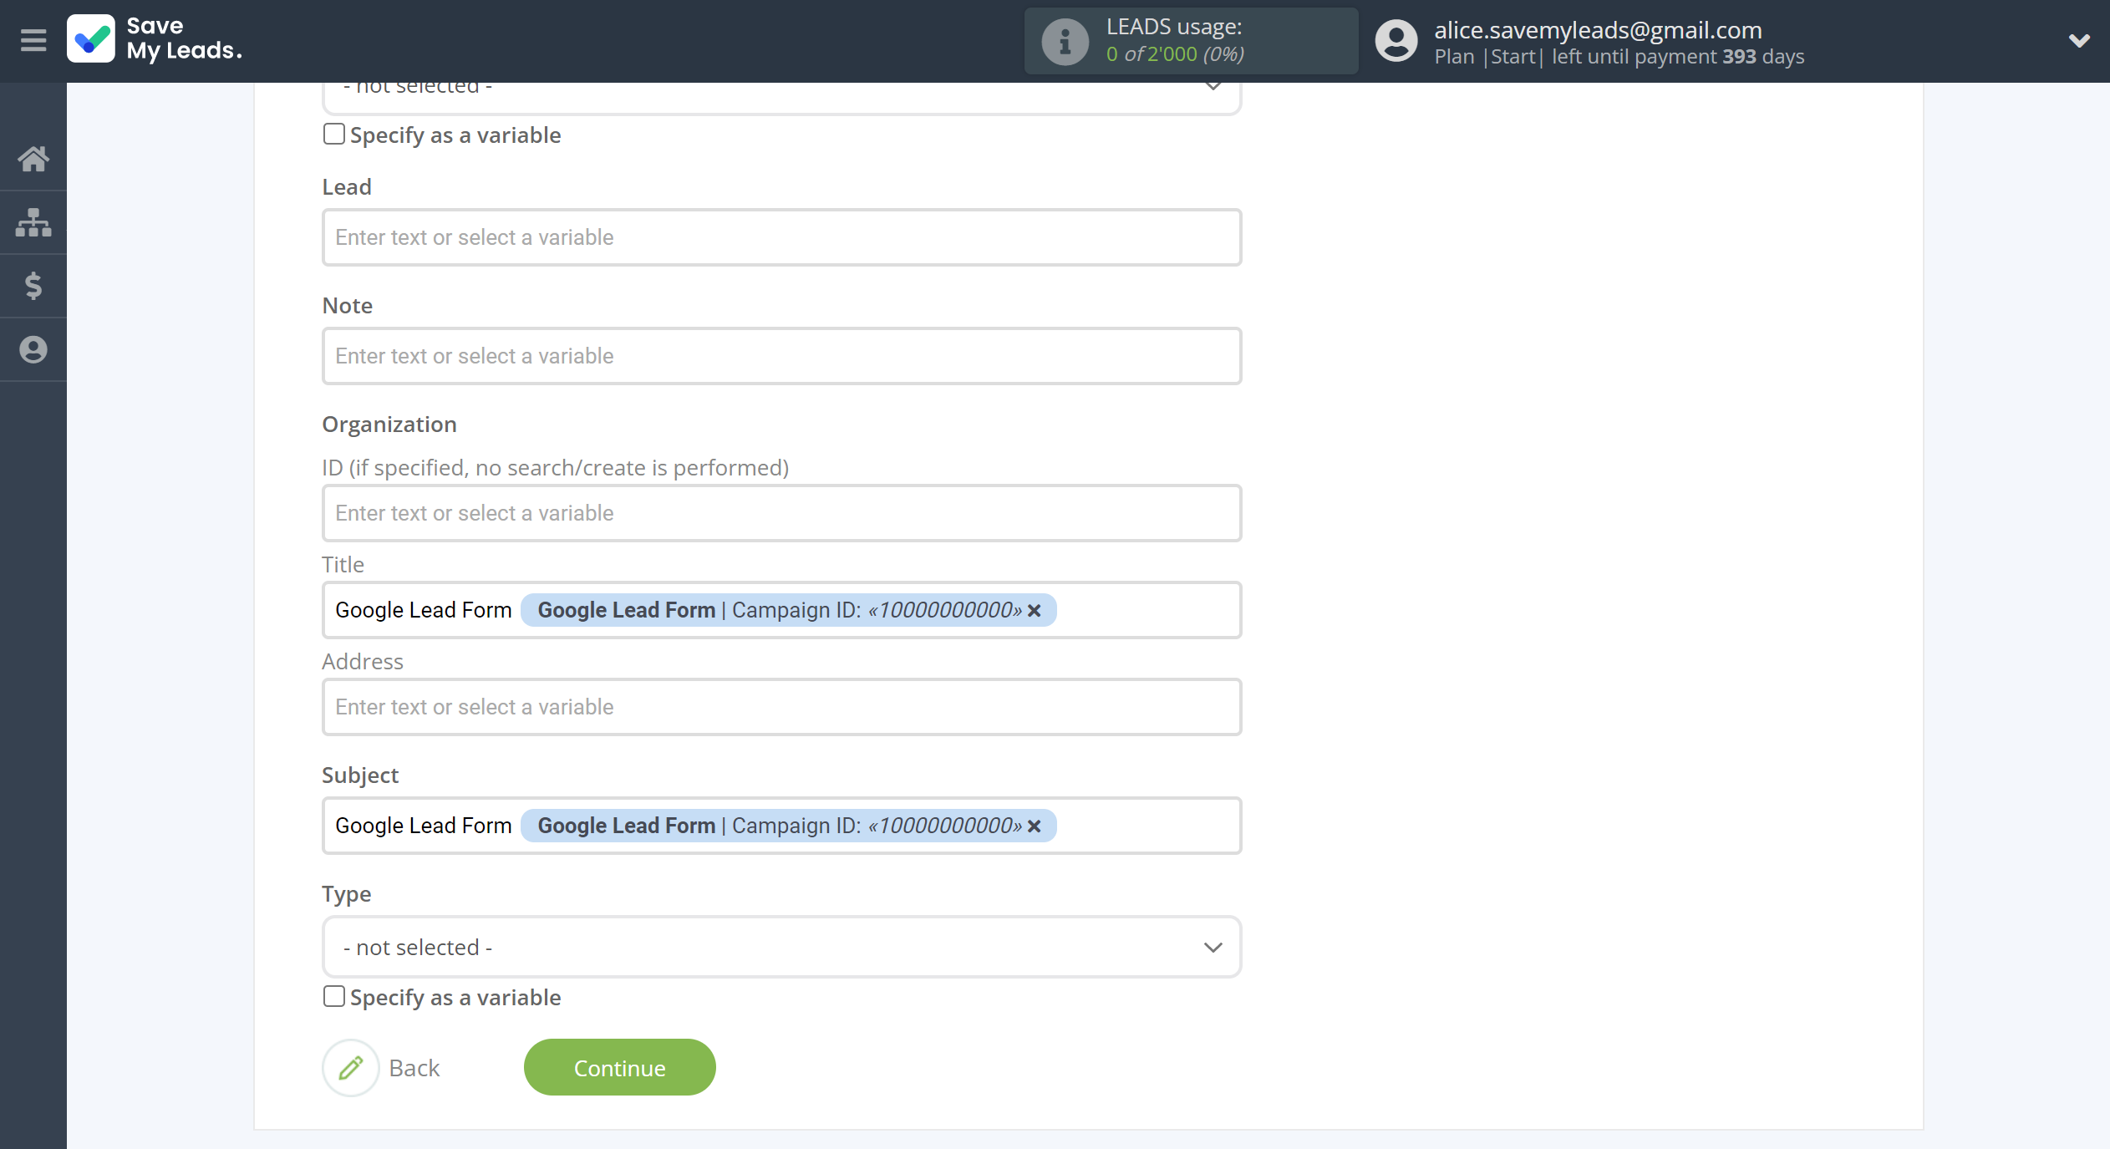The image size is (2110, 1149).
Task: Open the partially visible top dropdown
Action: pyautogui.click(x=781, y=97)
